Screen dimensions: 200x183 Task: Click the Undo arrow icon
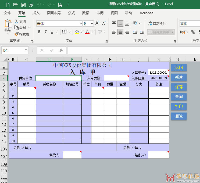coord(39,5)
